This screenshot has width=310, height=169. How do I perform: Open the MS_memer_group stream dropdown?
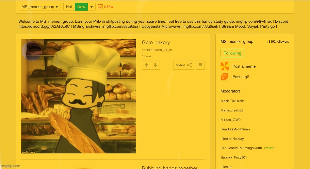40,7
